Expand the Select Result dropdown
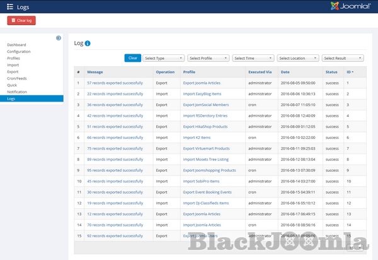378x260 pixels. point(343,58)
